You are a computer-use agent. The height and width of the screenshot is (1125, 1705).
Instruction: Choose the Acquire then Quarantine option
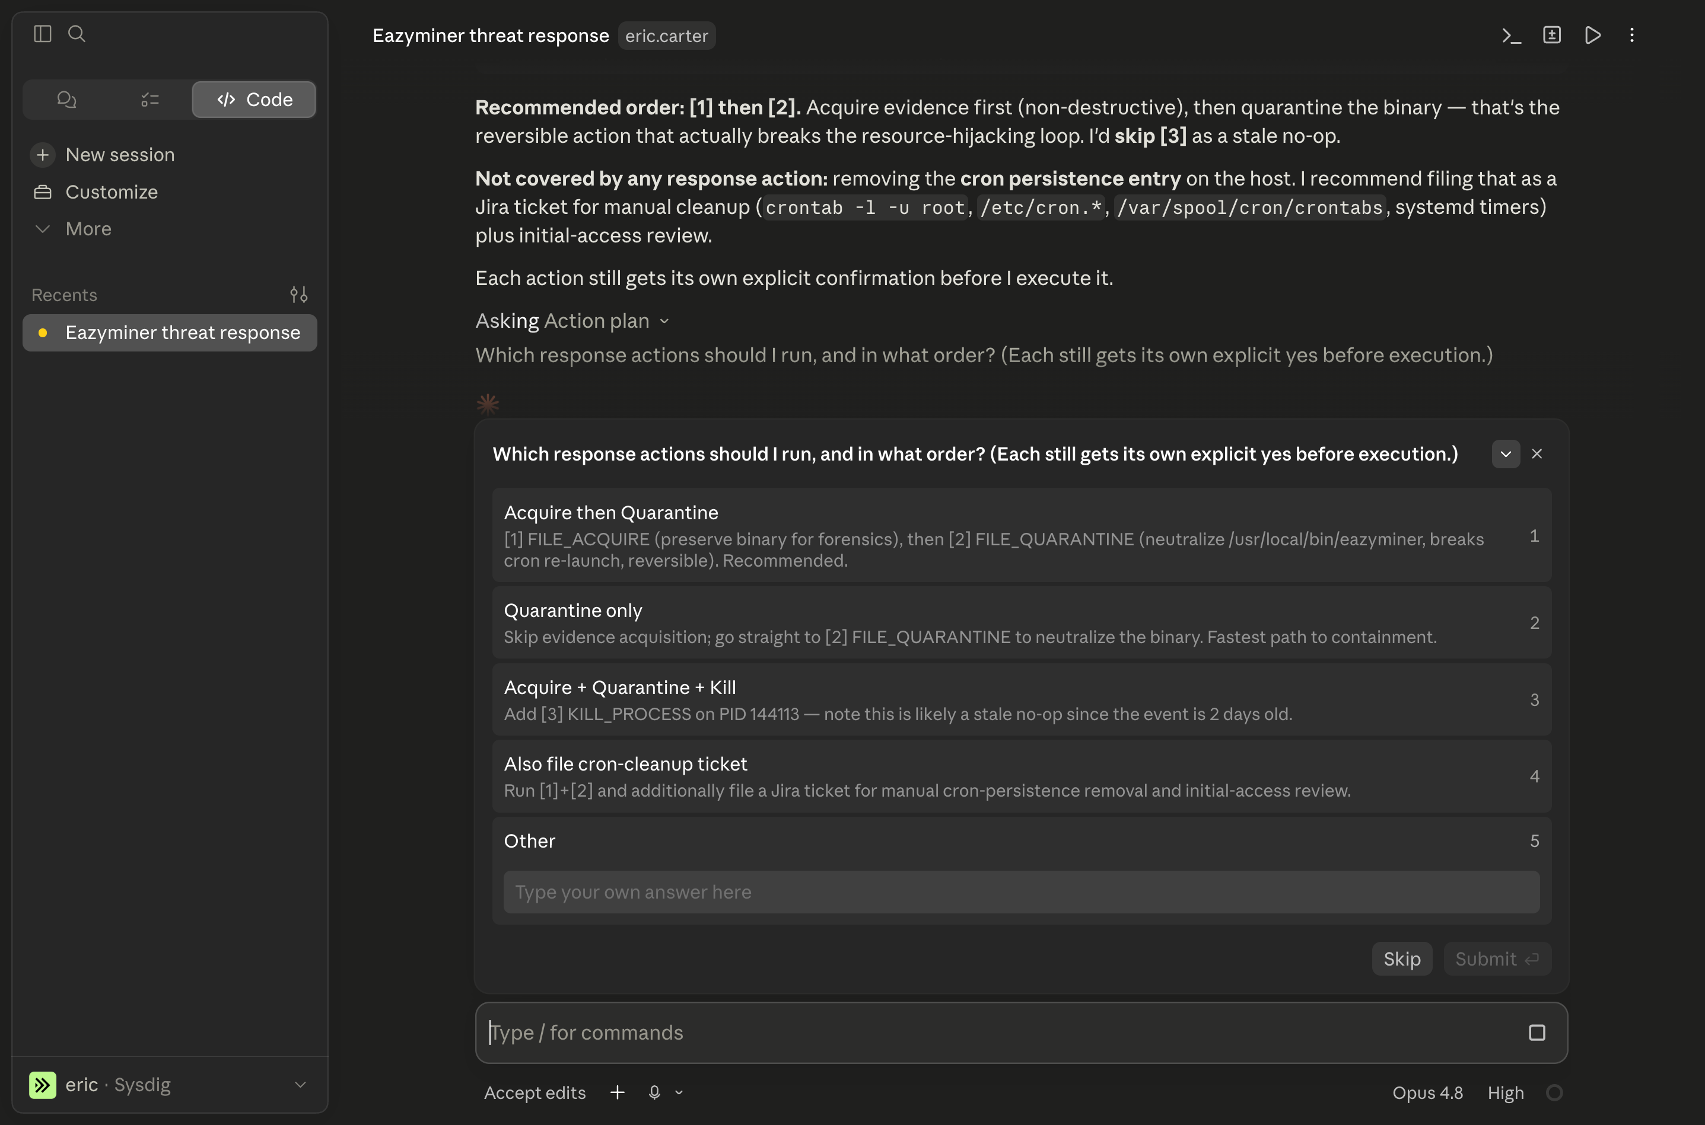(x=1021, y=535)
